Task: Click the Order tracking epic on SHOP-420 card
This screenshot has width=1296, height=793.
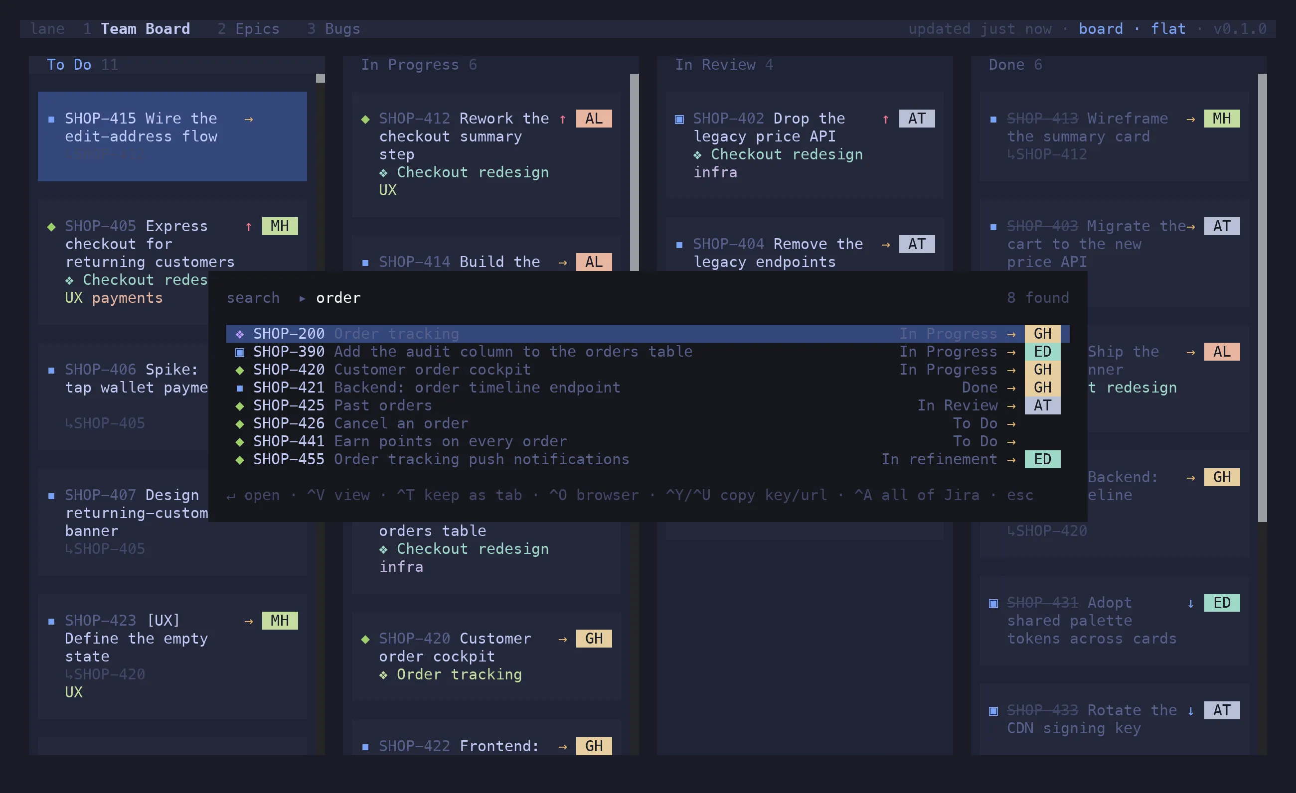Action: point(450,674)
